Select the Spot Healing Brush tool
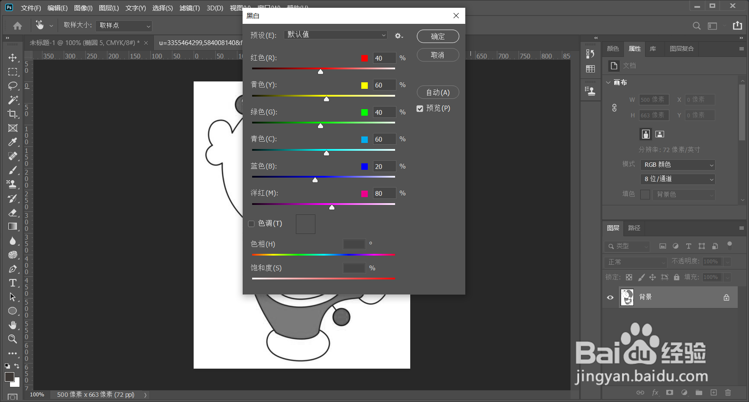The image size is (749, 402). tap(13, 156)
